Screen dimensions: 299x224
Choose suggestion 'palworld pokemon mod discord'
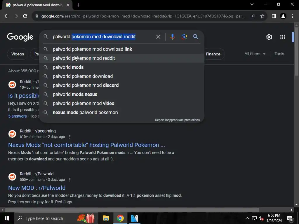pyautogui.click(x=122, y=85)
